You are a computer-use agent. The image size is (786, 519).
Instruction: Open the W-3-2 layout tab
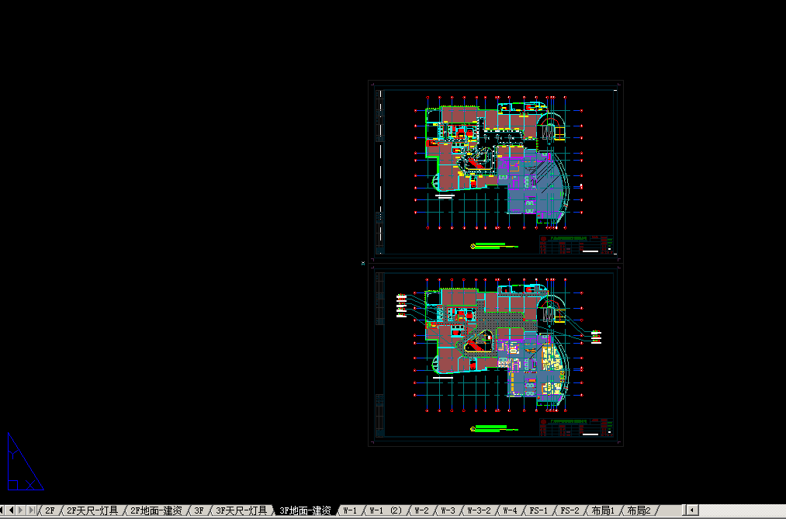click(x=480, y=510)
